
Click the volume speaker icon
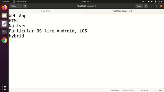152,2
